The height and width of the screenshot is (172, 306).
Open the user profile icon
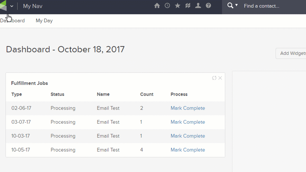pyautogui.click(x=198, y=6)
